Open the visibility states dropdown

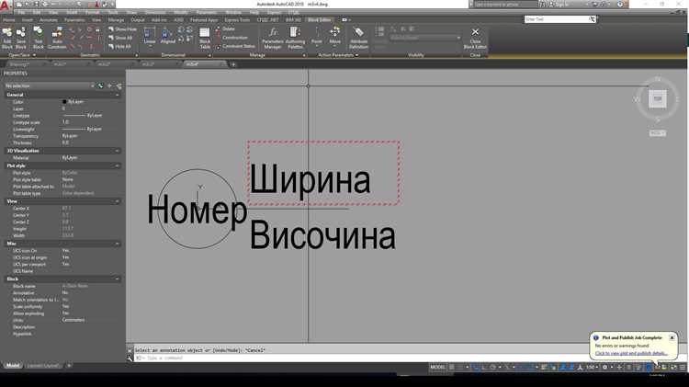[425, 38]
